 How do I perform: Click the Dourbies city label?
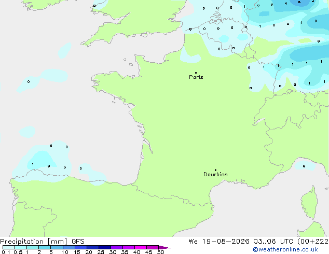point(215,174)
